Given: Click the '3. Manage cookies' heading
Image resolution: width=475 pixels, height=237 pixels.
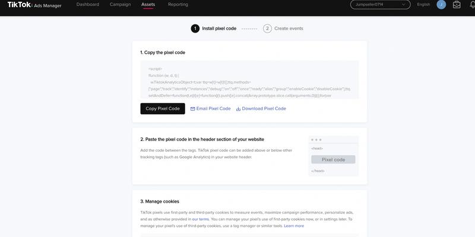Looking at the screenshot, I should (160, 201).
